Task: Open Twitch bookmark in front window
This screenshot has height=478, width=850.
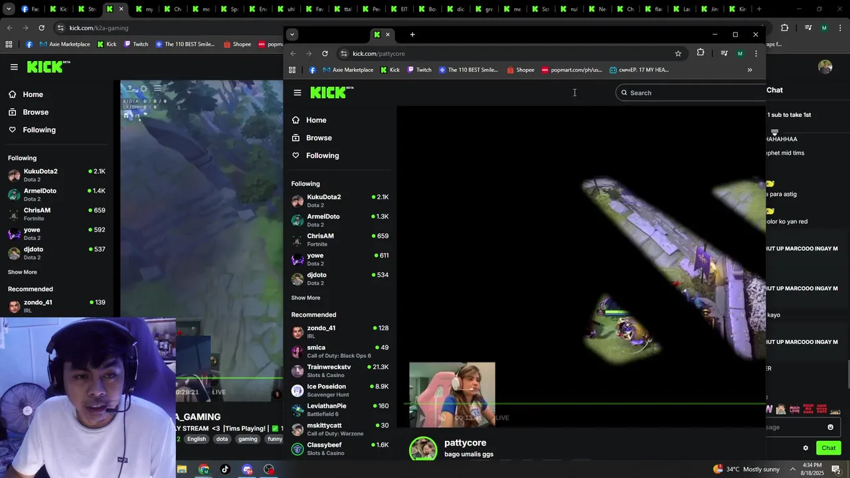Action: point(419,70)
